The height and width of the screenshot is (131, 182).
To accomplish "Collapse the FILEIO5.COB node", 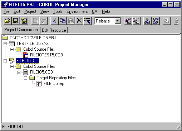I will (x=19, y=72).
